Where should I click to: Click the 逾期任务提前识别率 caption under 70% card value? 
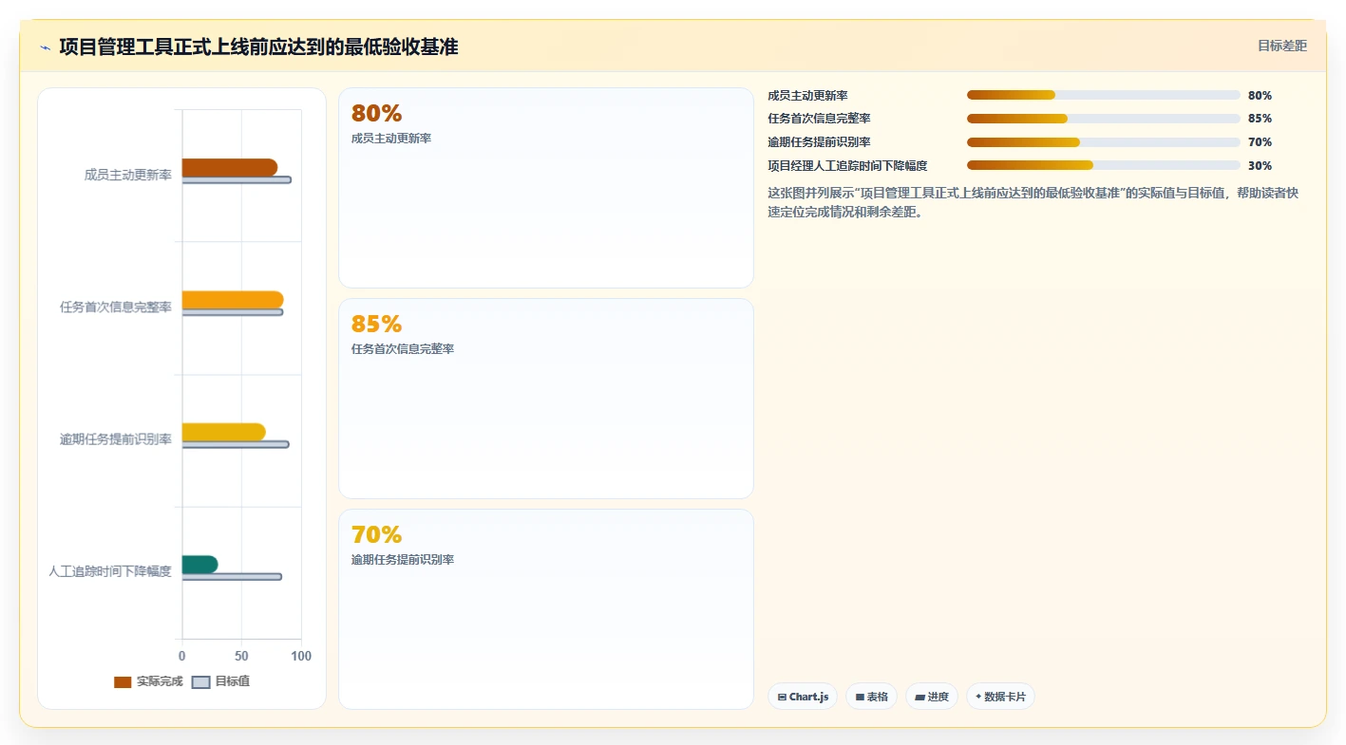point(403,560)
